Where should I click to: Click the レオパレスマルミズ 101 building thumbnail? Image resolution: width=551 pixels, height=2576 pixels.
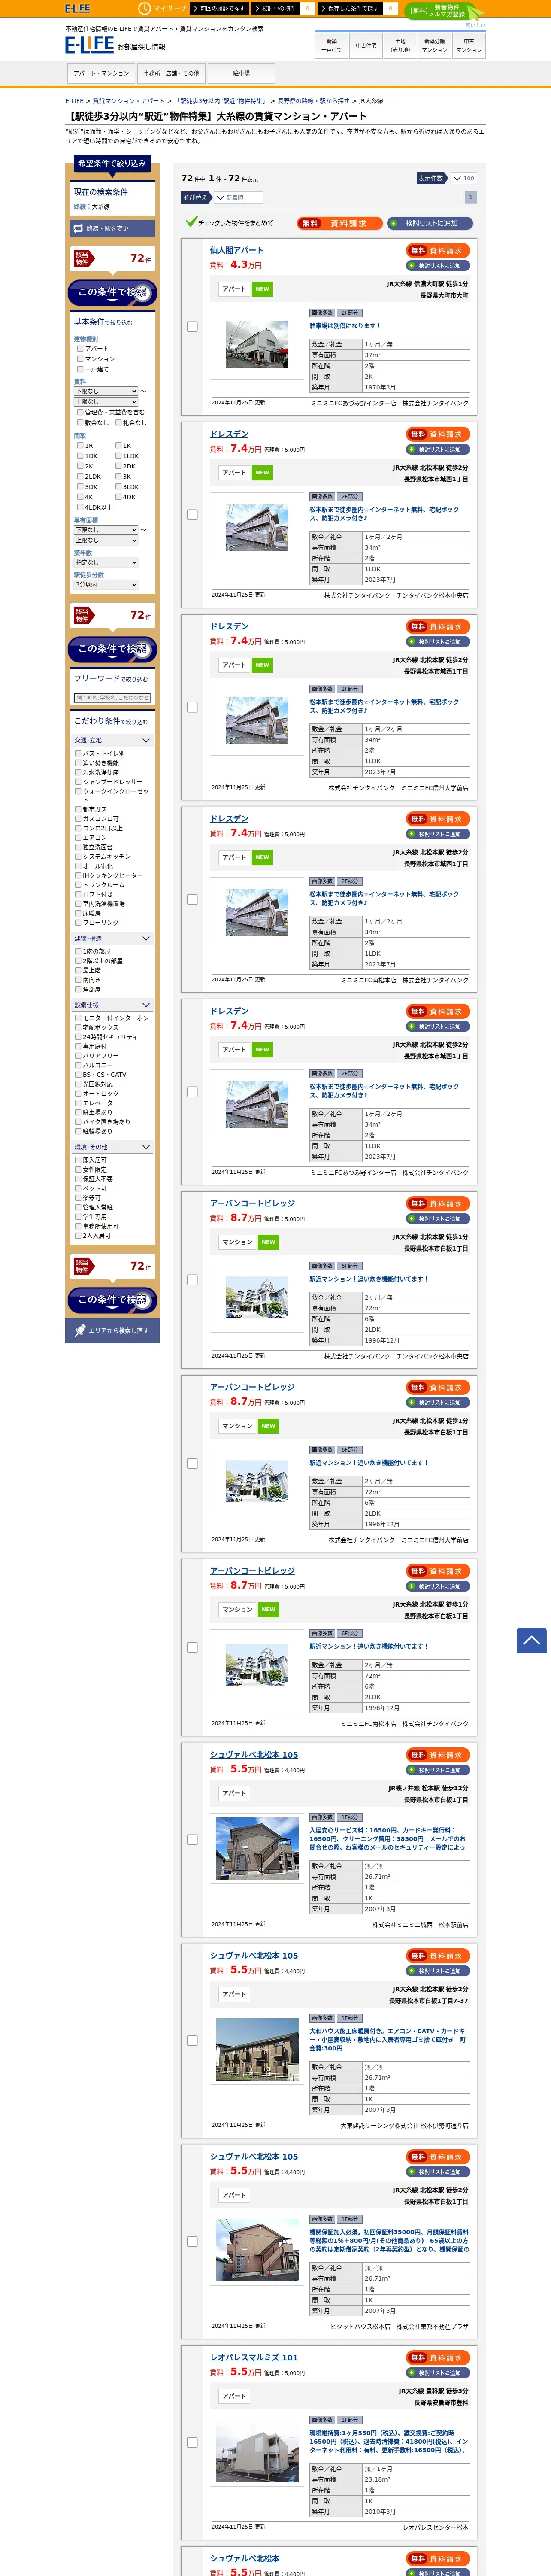(x=257, y=2451)
